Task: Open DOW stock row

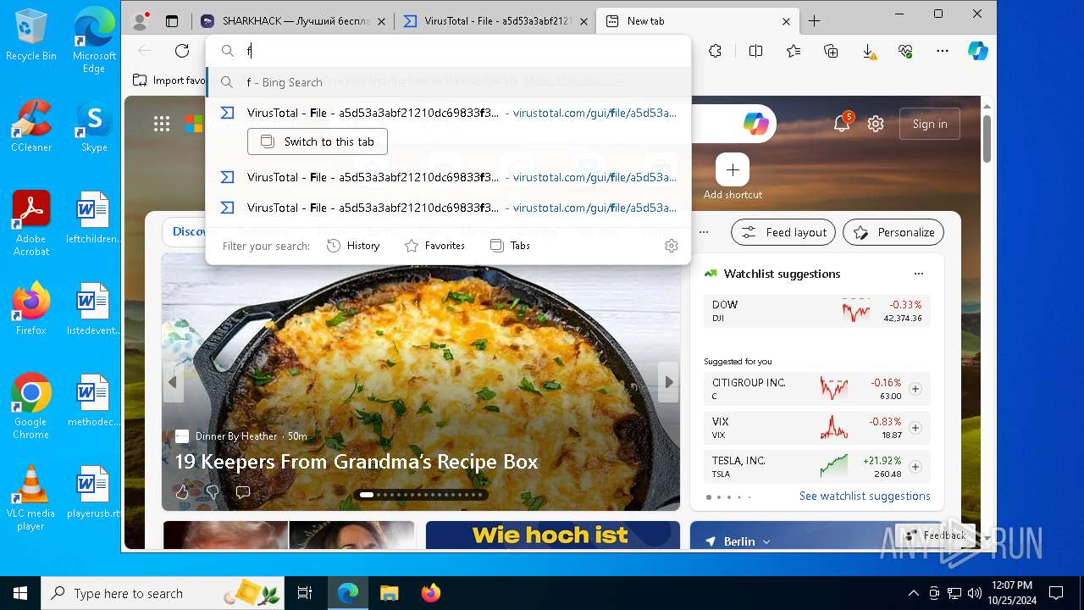Action: [x=817, y=311]
